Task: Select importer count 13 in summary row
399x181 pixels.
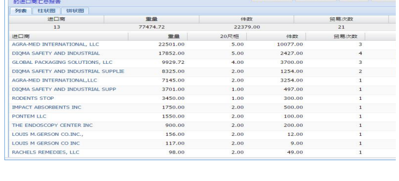Action: pos(57,27)
